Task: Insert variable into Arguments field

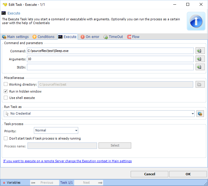Action: [x=200, y=59]
